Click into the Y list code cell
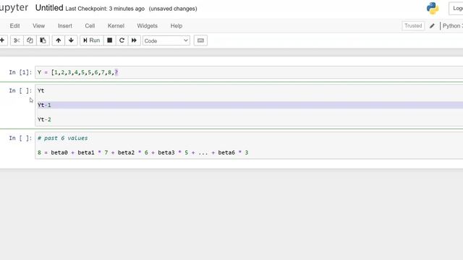463x260 pixels. (249, 72)
